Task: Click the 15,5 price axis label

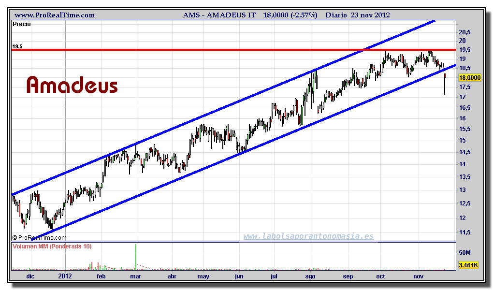Action: (x=464, y=129)
